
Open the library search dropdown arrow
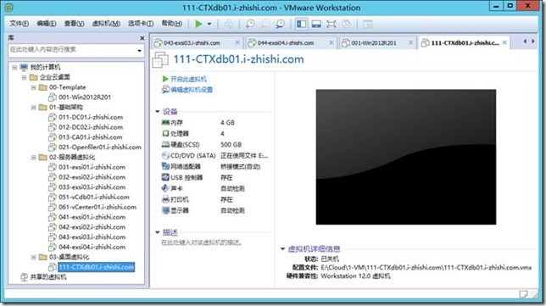tap(140, 51)
